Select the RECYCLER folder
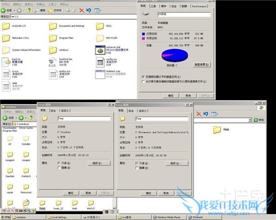 point(100,38)
